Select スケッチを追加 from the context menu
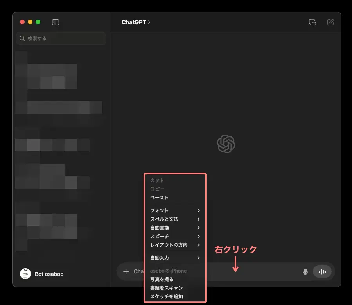This screenshot has height=305, width=352. (175, 296)
